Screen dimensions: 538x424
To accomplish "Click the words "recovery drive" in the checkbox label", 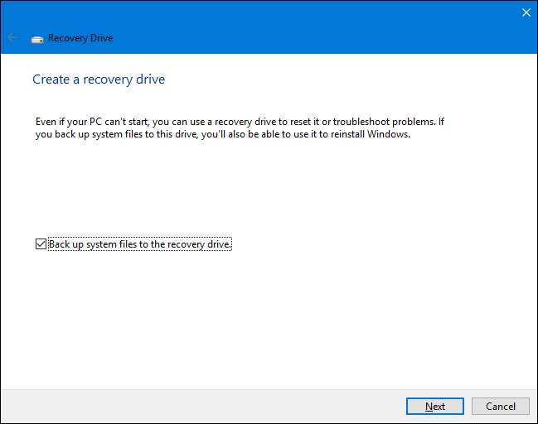I will click(199, 244).
